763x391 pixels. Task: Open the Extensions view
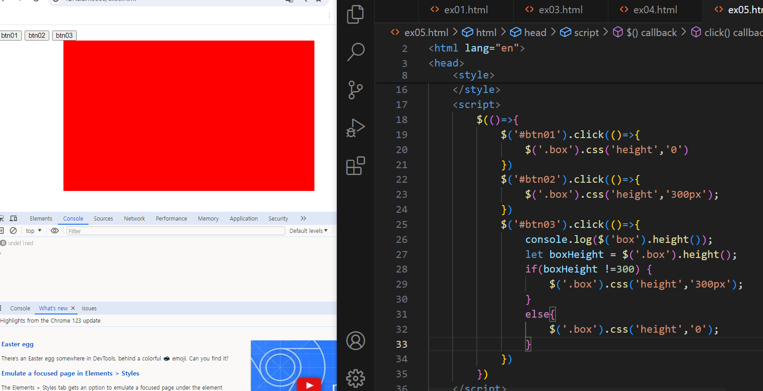click(x=355, y=166)
